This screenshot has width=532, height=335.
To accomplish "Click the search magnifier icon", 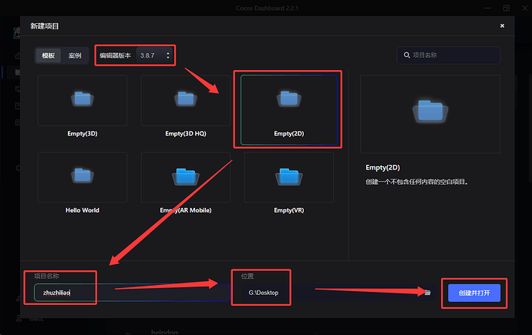I will (x=406, y=55).
